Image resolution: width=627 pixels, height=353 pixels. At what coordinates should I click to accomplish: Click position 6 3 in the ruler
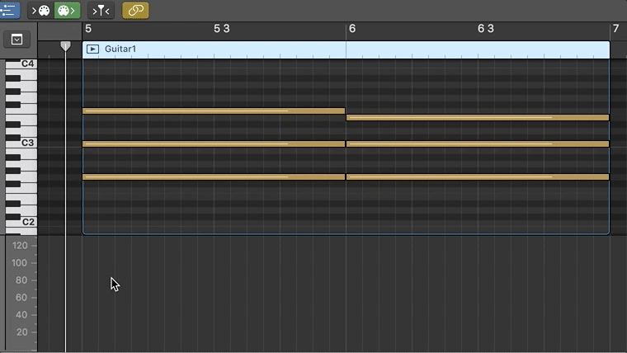pyautogui.click(x=485, y=29)
